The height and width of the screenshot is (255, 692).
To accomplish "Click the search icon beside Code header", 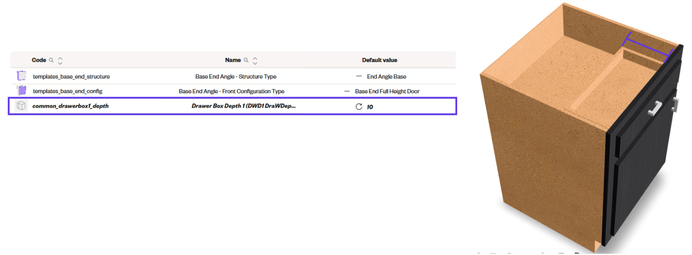I will [51, 60].
